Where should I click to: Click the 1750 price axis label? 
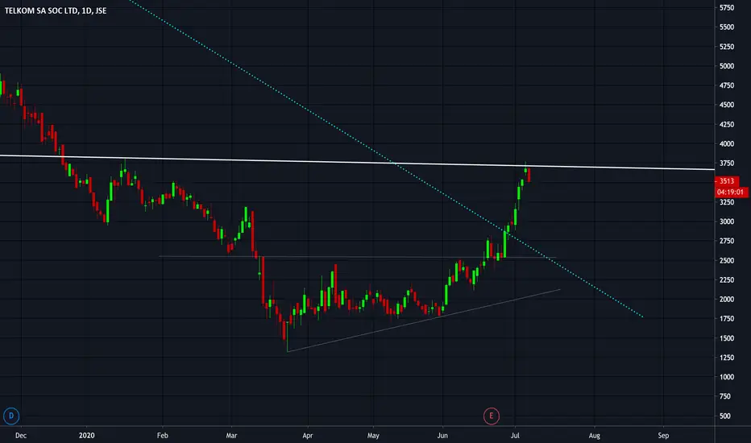pos(727,318)
